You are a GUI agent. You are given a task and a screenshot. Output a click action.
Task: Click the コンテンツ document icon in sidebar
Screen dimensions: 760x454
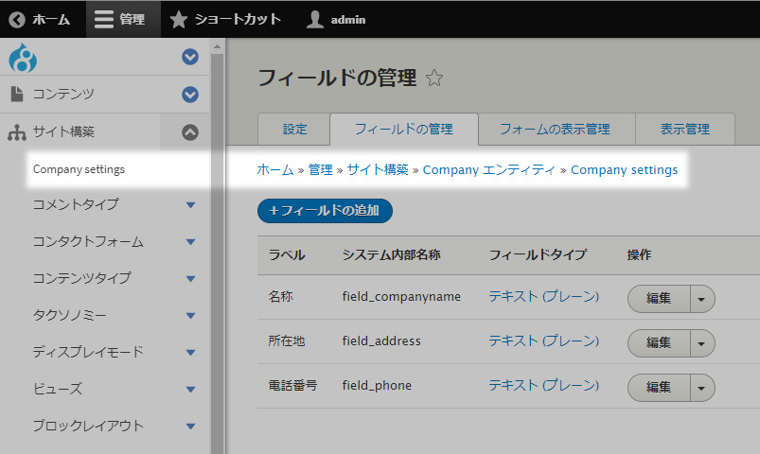click(x=16, y=94)
